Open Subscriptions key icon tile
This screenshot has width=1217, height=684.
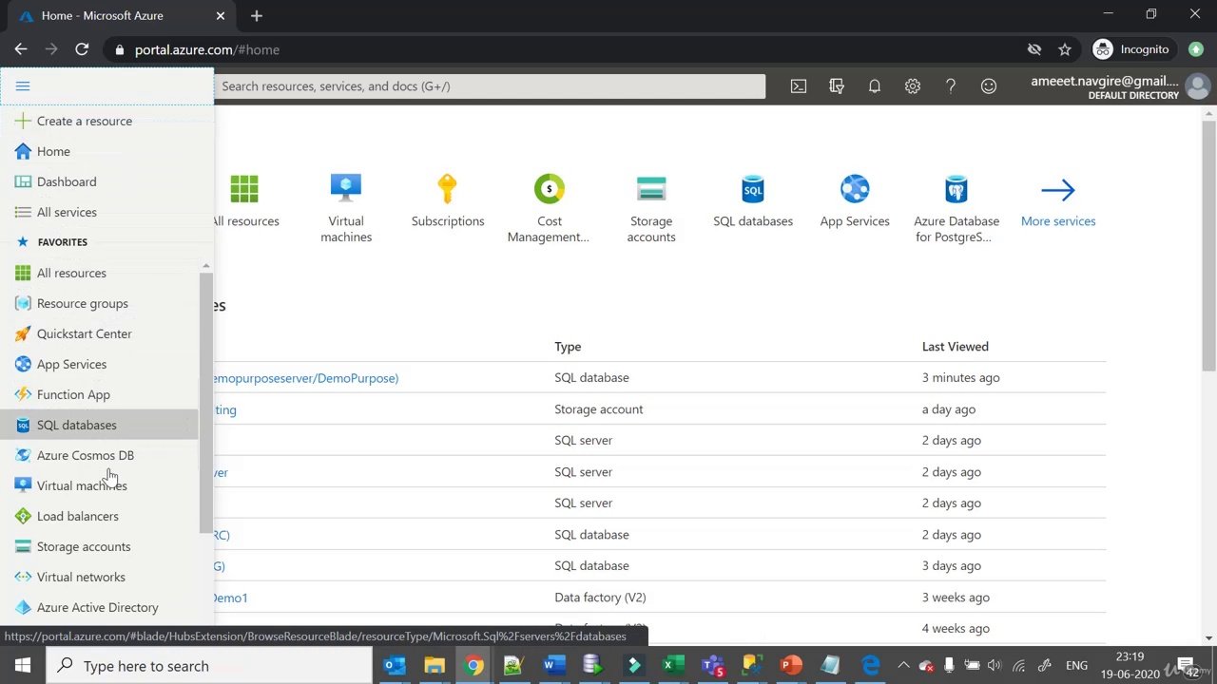pos(448,200)
